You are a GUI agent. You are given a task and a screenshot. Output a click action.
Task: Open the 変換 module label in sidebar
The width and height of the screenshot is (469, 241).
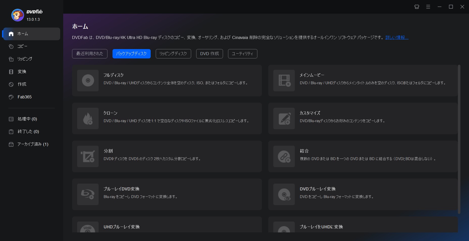(22, 72)
